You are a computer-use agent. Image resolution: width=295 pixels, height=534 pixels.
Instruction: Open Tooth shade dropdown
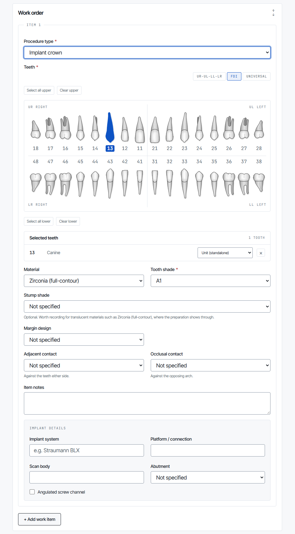coord(210,281)
